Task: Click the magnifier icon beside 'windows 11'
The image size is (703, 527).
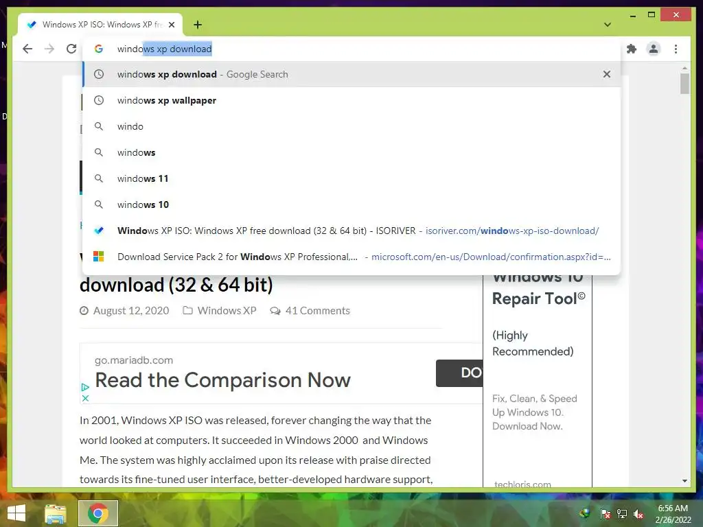Action: pos(99,178)
